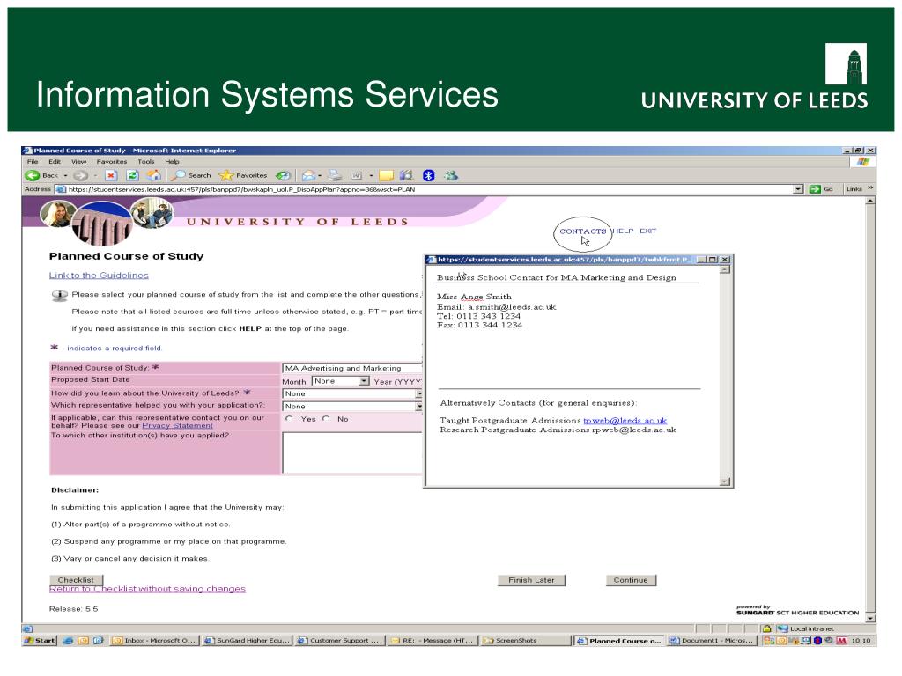902x676 pixels.
Task: Click the History icon in toolbar
Action: coord(283,175)
